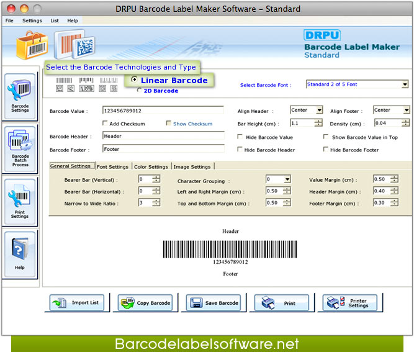Image resolution: width=414 pixels, height=352 pixels.
Task: Check Hide Barcode Value
Action: 240,137
